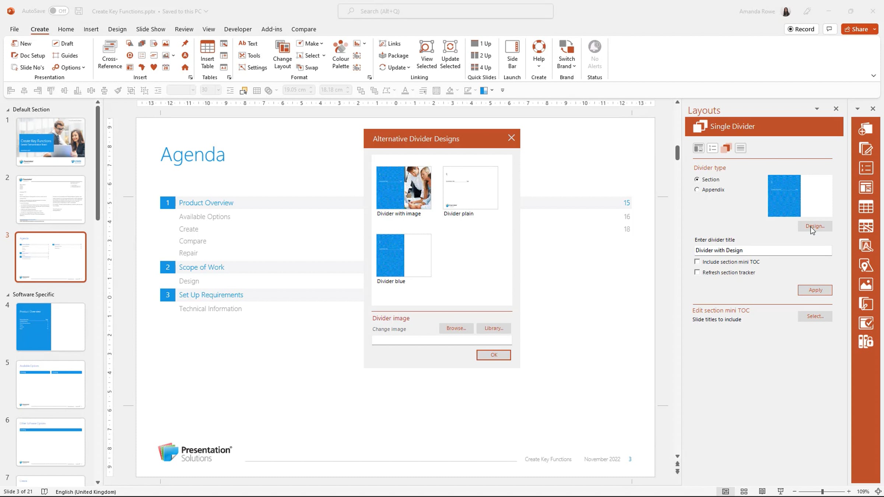Collapse the Software Specific section
The image size is (884, 497).
[8, 295]
